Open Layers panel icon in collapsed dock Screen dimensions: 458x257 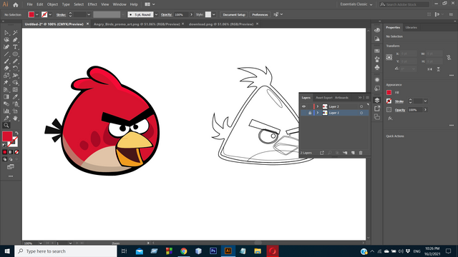(377, 100)
